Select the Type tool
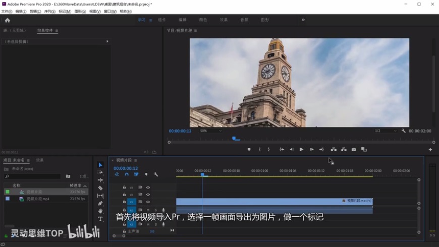Screen dimensions: 439x247 pos(100,219)
